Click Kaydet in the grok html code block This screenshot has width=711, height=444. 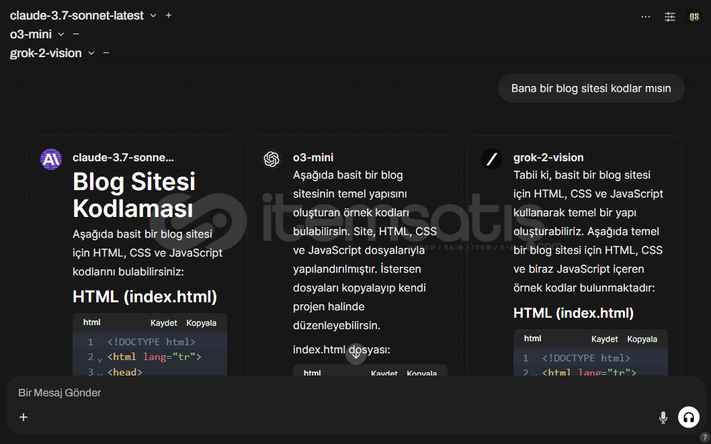(x=604, y=339)
